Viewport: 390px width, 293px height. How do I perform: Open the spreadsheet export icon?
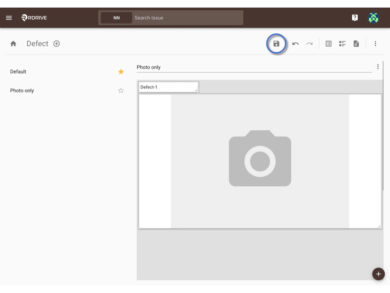click(x=356, y=43)
